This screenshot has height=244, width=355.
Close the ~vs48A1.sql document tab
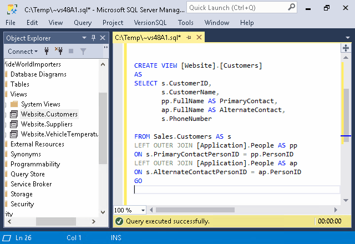199,38
